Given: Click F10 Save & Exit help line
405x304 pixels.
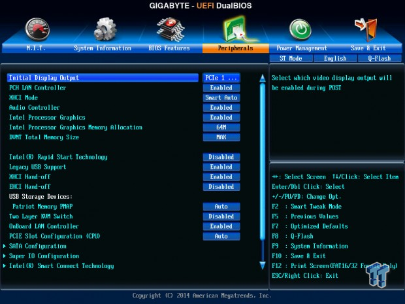Looking at the screenshot, I should coord(299,256).
